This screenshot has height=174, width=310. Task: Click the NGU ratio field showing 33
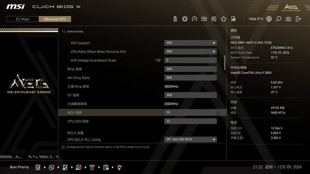tap(190, 113)
